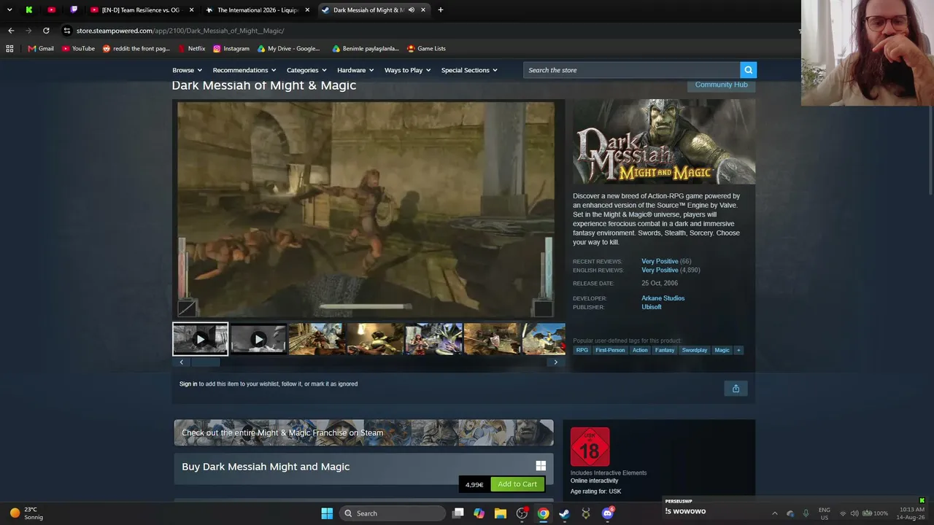Open the tab search dropdown arrow
Viewport: 934px width, 525px height.
tap(9, 10)
